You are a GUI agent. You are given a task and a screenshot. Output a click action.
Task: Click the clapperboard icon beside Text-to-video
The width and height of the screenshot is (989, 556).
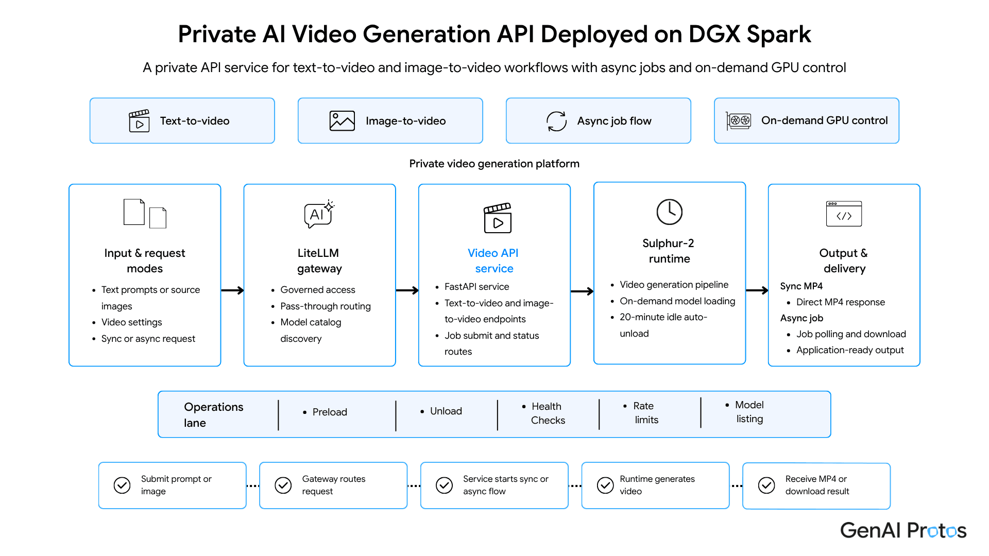[x=139, y=121]
